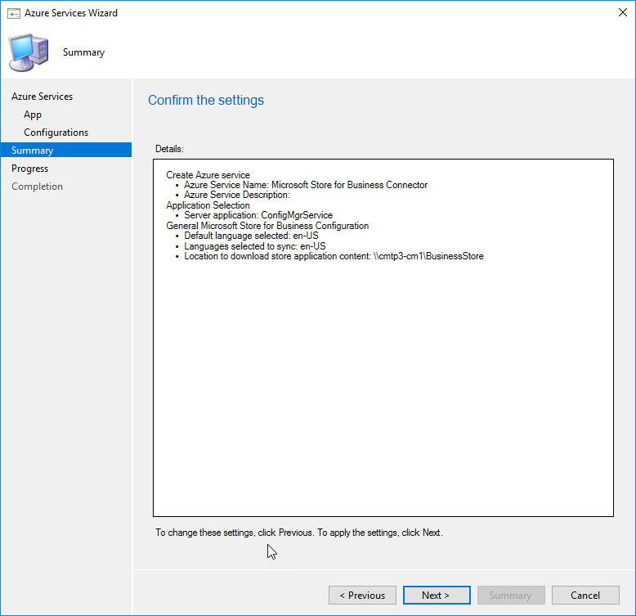Screen dimensions: 636x616
Task: Close the Azure Services Wizard window
Action: coord(623,12)
